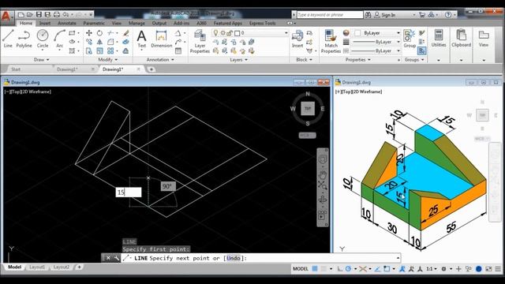Click the Hatch draw tool

point(72,50)
